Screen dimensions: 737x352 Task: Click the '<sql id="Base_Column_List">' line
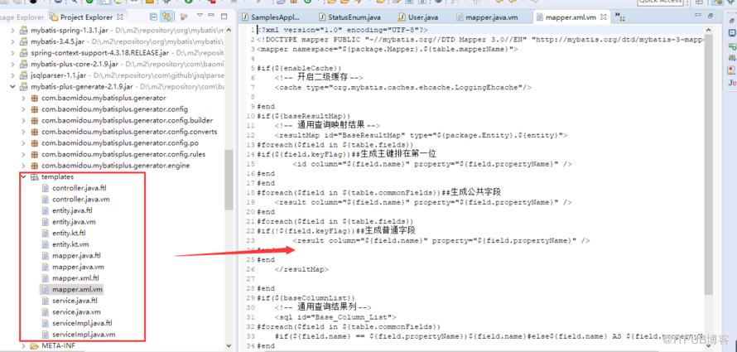(x=335, y=317)
